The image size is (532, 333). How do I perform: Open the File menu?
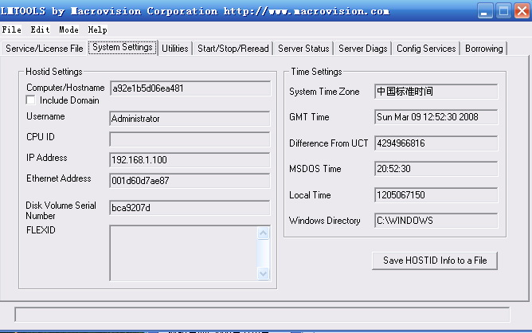point(11,29)
